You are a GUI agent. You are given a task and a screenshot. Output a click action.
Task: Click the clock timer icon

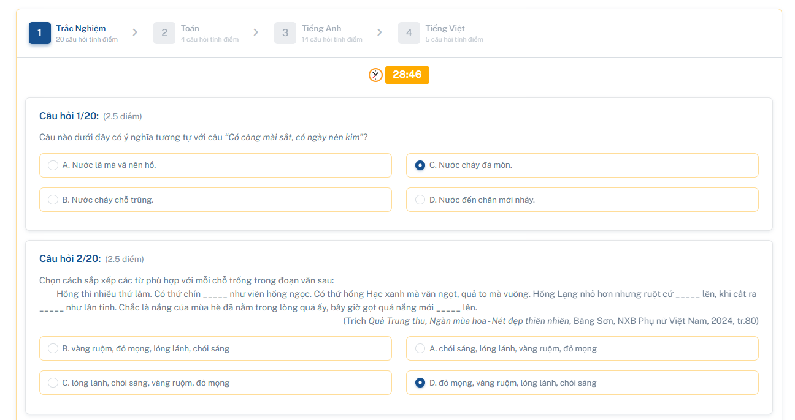(375, 75)
